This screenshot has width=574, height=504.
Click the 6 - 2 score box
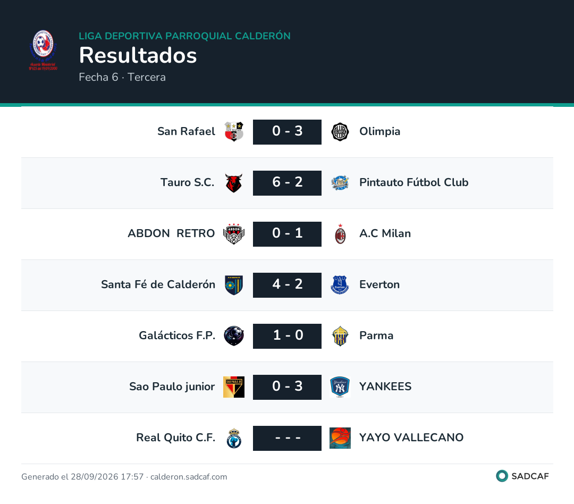click(288, 183)
